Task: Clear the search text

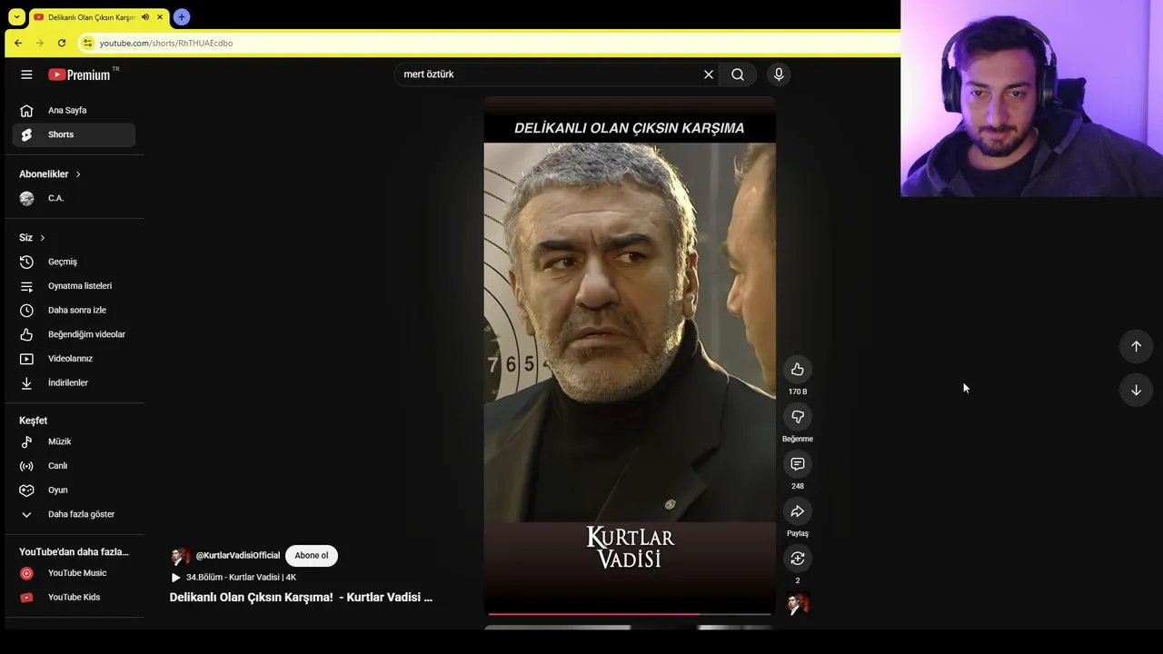Action: pos(709,74)
